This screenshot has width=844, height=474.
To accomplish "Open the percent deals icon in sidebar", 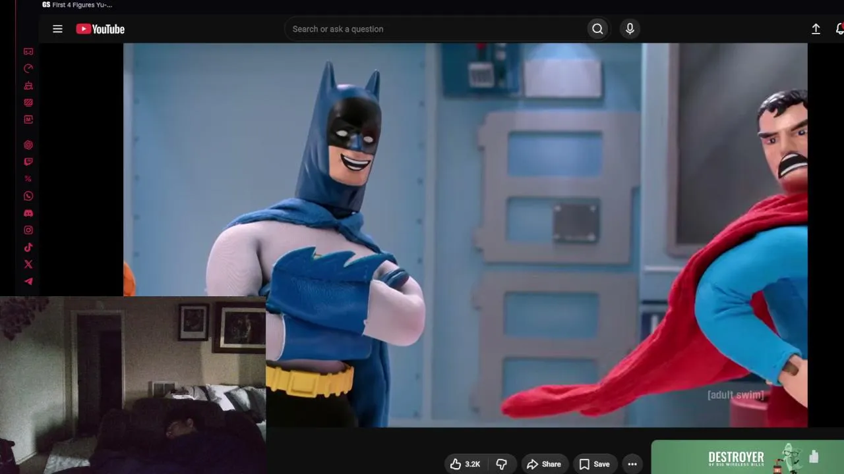I will (x=28, y=179).
